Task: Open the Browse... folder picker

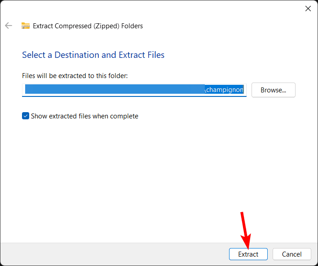Action: tap(273, 90)
